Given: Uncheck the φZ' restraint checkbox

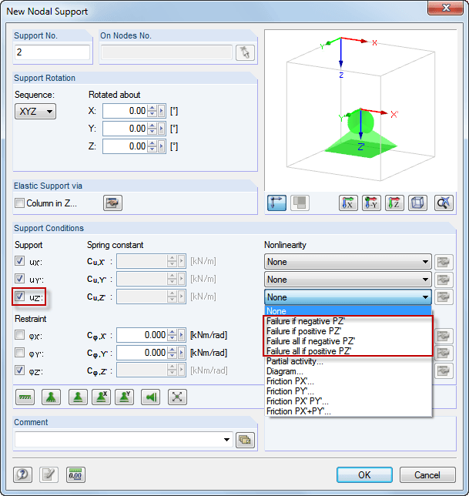Looking at the screenshot, I should point(19,370).
